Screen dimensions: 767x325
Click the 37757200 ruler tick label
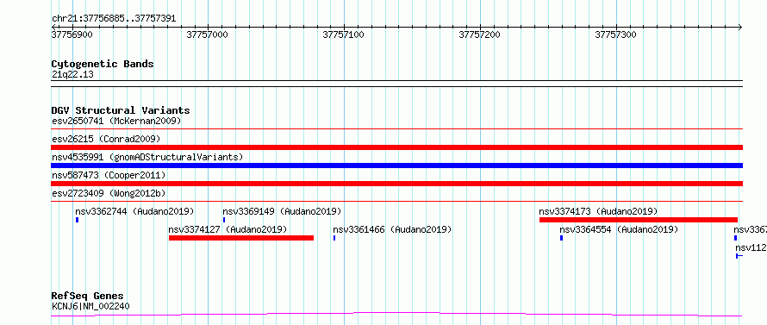pyautogui.click(x=479, y=34)
